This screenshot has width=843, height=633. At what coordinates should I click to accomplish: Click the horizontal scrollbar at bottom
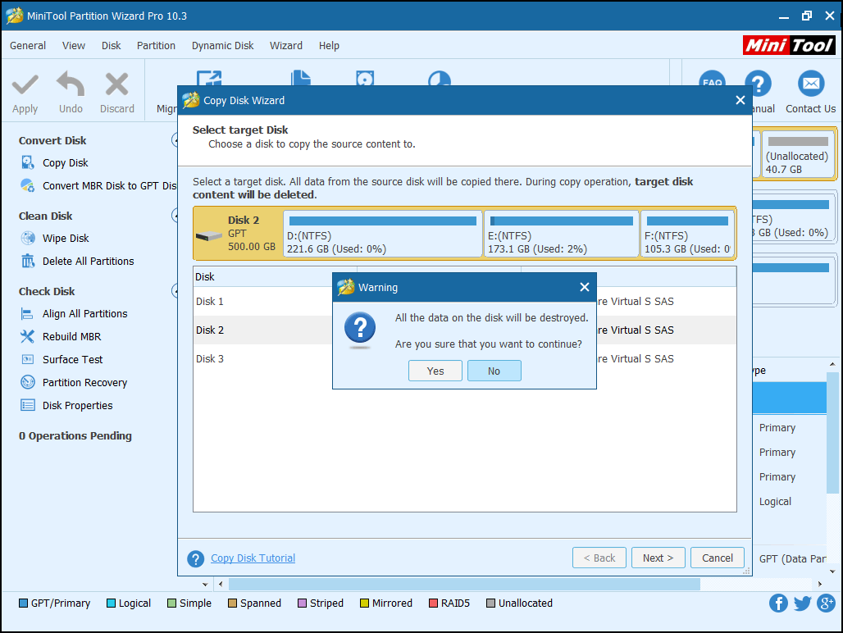tap(464, 584)
